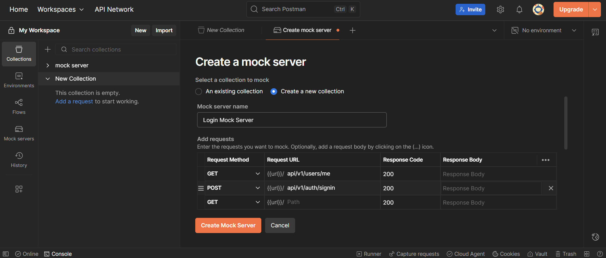Image resolution: width=606 pixels, height=258 pixels.
Task: Select the Create a new collection radio button
Action: [274, 91]
